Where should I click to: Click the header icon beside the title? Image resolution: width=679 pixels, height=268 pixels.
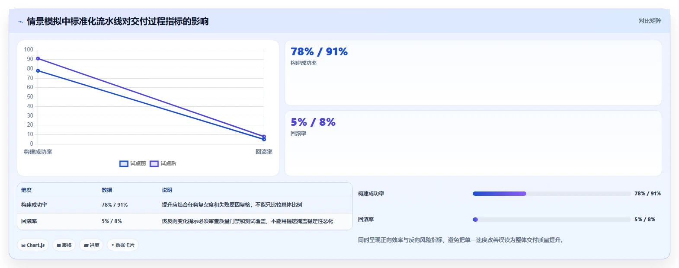(20, 22)
